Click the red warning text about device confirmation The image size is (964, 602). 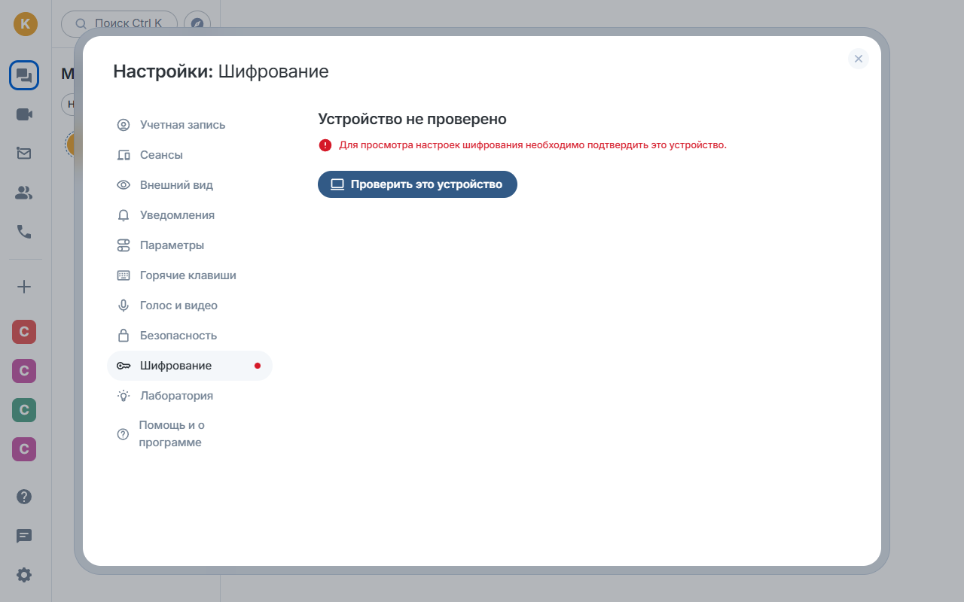click(x=532, y=145)
